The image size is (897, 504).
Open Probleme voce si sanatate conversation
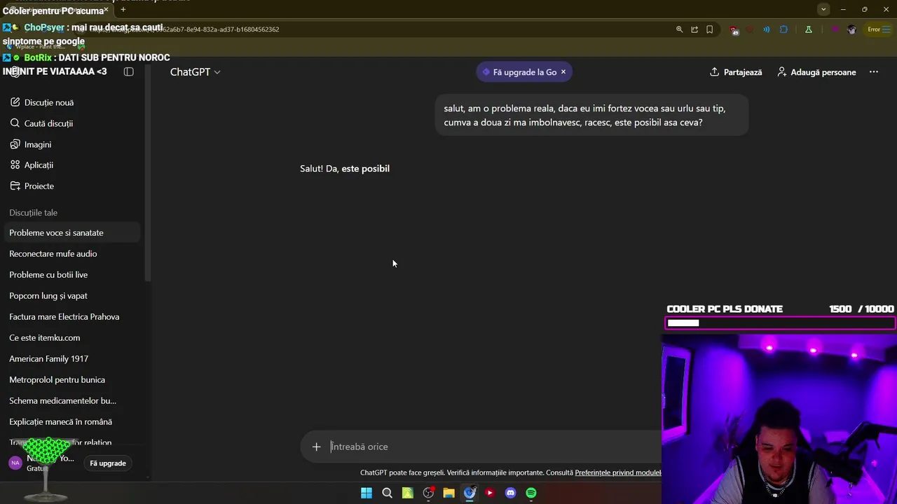point(72,232)
